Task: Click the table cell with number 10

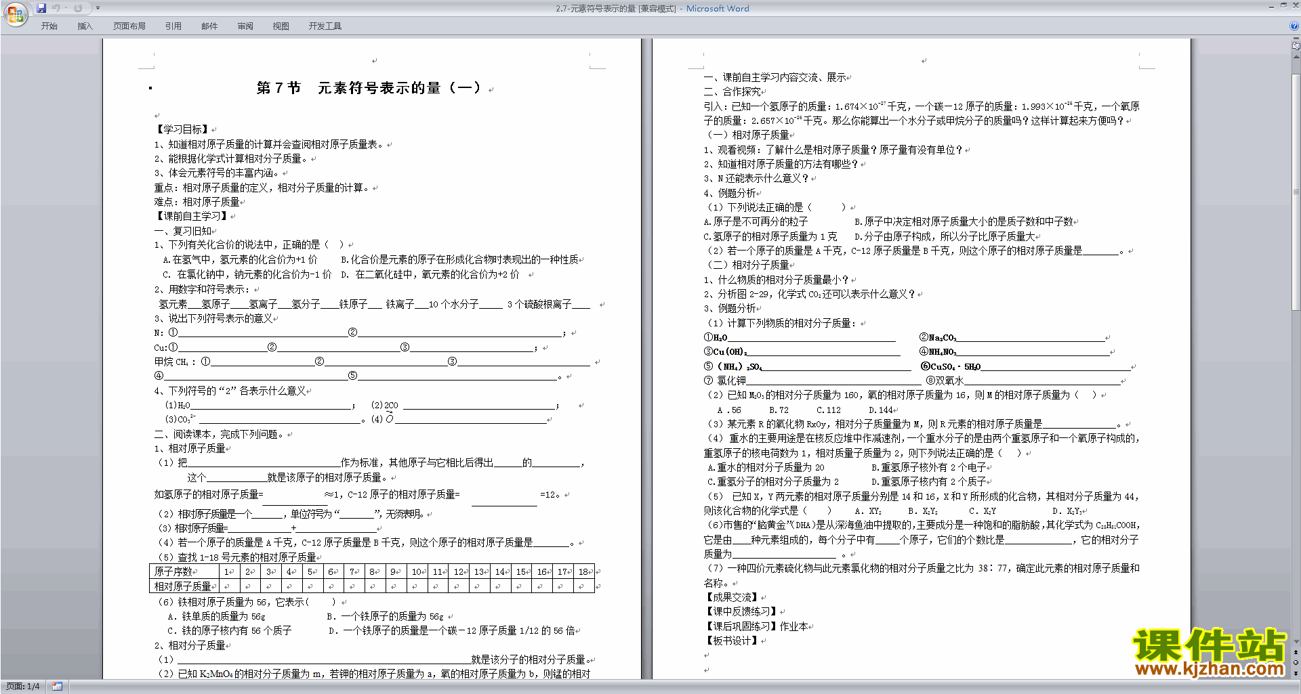Action: pos(417,571)
